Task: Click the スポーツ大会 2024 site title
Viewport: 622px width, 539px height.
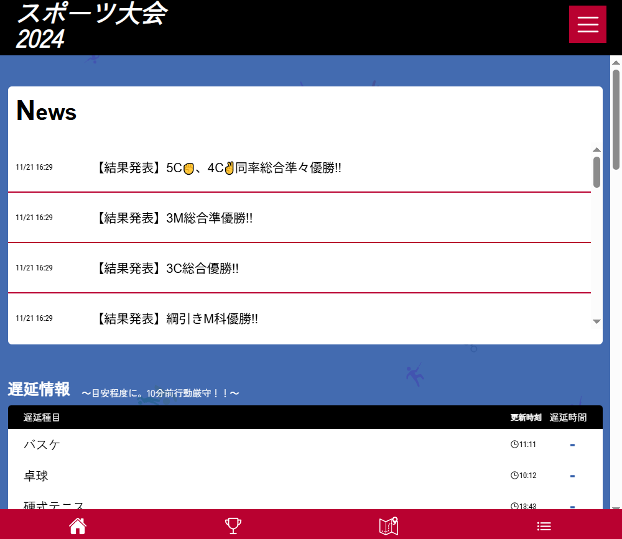Action: click(91, 26)
